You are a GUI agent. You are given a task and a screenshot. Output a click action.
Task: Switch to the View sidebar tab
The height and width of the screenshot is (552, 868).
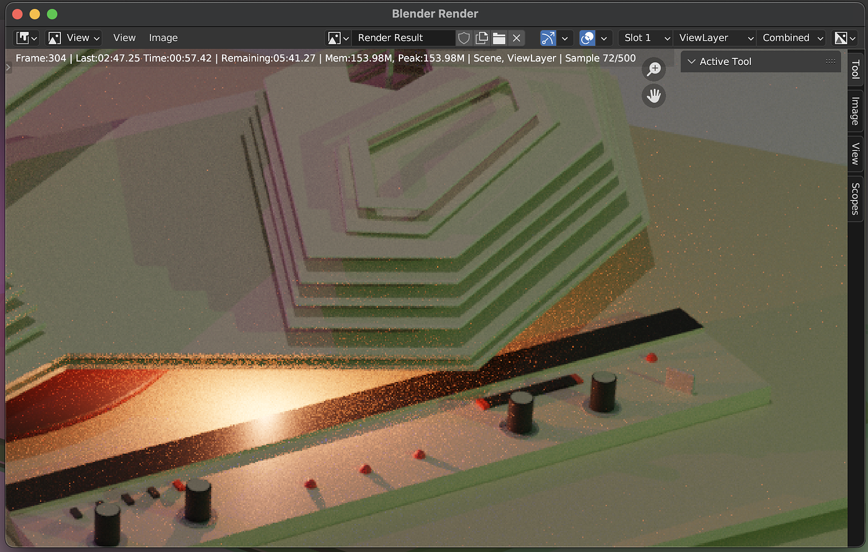pyautogui.click(x=855, y=153)
